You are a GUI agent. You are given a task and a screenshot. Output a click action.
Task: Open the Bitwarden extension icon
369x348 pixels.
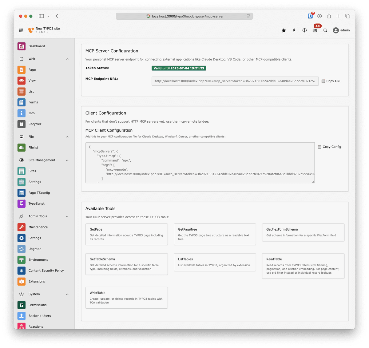tap(310, 16)
